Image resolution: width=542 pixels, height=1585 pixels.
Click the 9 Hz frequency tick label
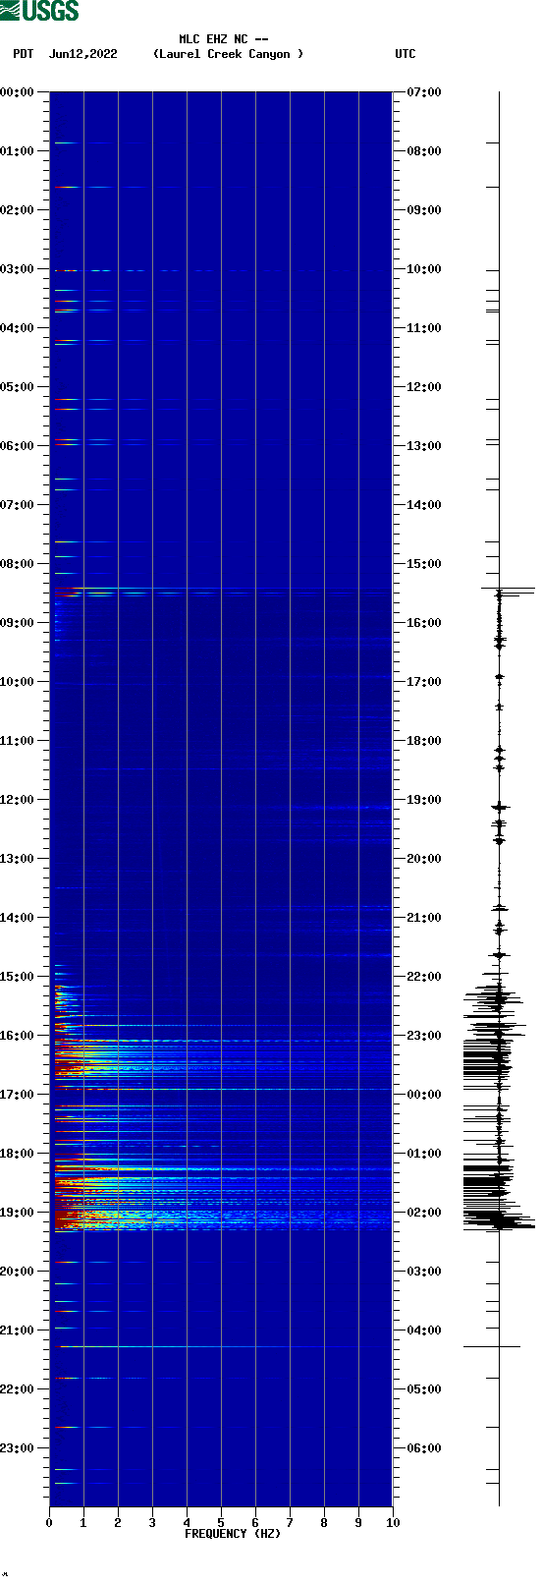coord(358,1523)
